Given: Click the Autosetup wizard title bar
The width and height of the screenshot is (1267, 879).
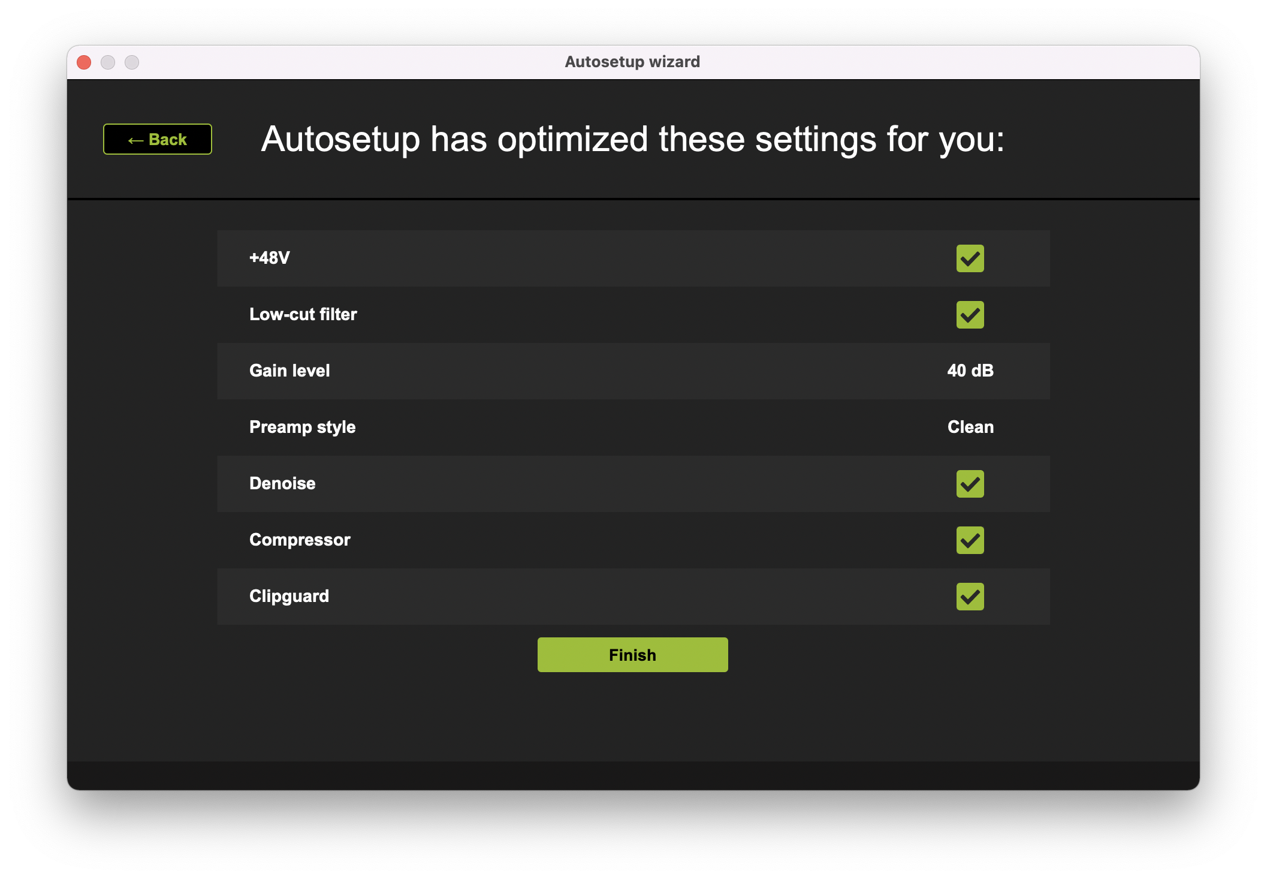Looking at the screenshot, I should pyautogui.click(x=632, y=62).
